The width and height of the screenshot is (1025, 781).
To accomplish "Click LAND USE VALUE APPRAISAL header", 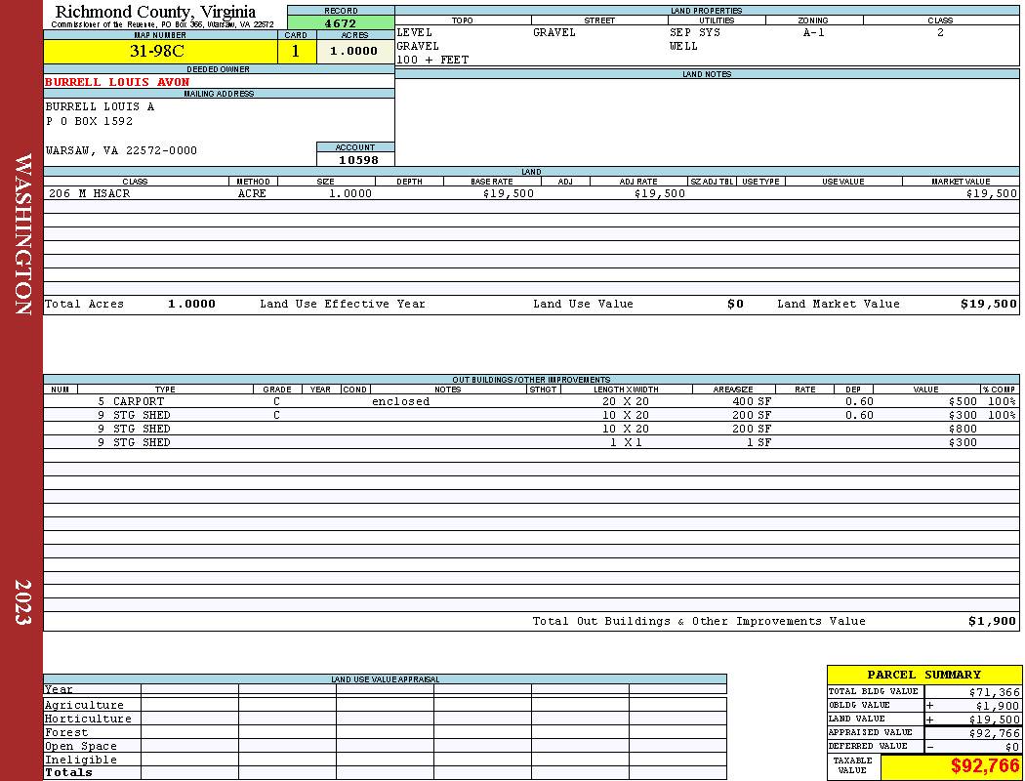I will [385, 679].
